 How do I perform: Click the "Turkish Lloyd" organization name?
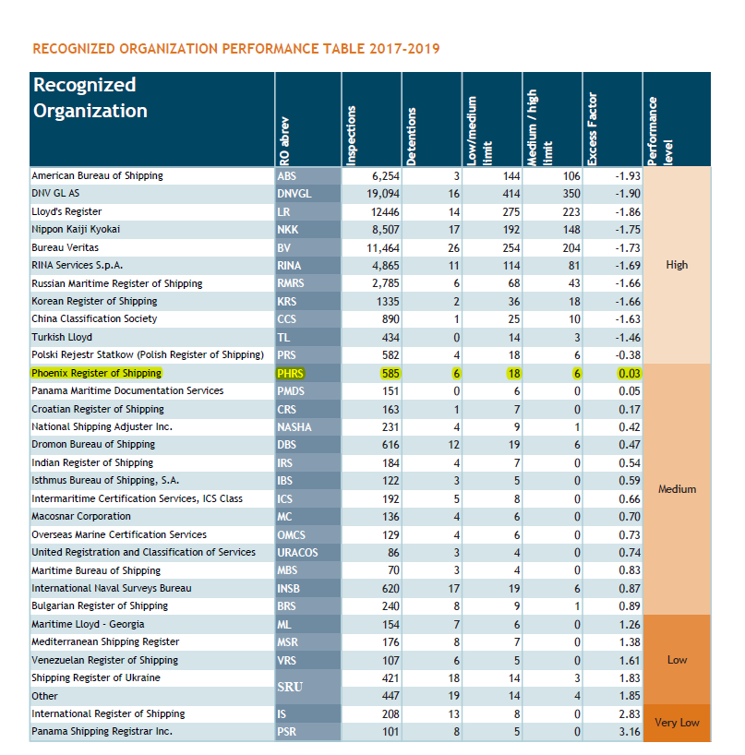click(x=62, y=337)
